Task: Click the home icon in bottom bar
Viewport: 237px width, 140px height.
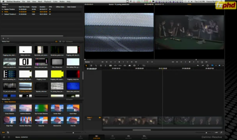Action: 4,137
